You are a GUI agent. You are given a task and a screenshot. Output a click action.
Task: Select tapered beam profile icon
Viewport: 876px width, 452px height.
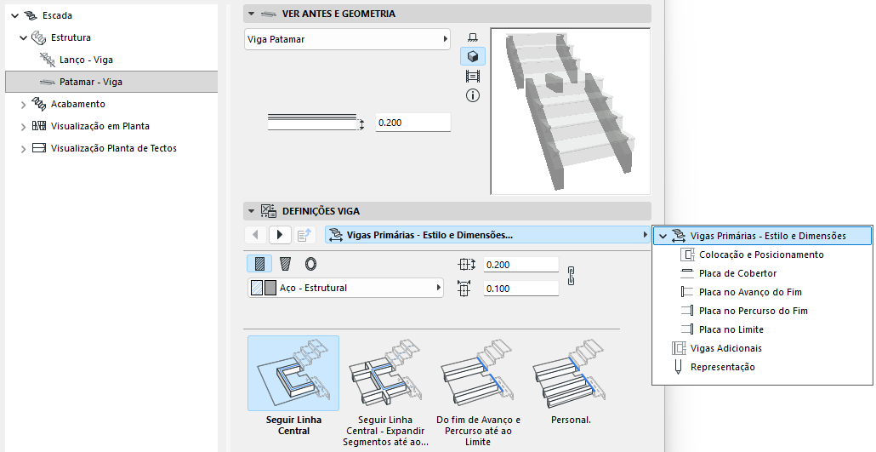[x=285, y=264]
